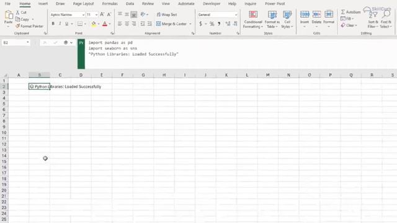Open the font size 11 dropdown

click(x=96, y=15)
